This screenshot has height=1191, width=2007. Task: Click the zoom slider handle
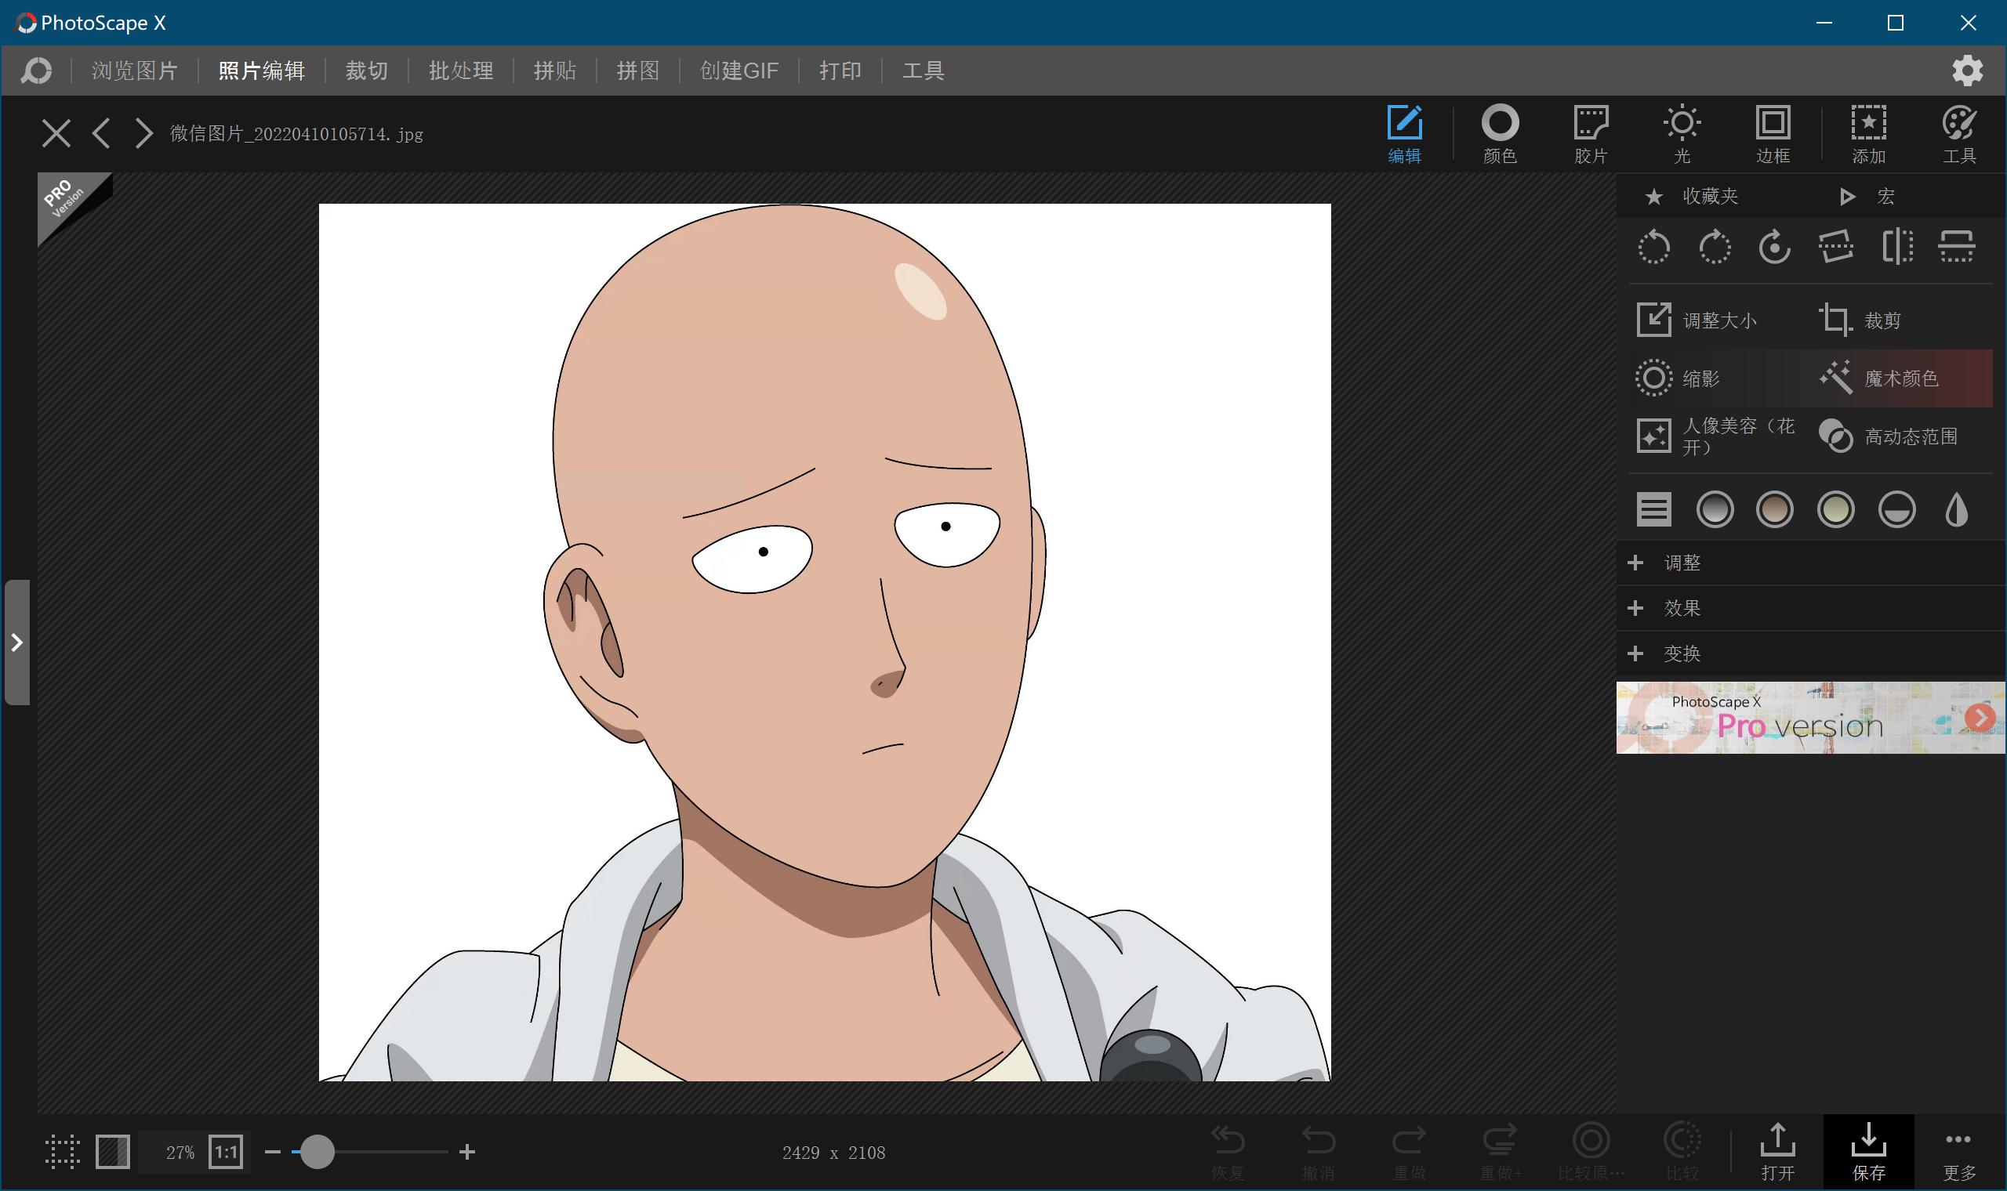tap(317, 1153)
